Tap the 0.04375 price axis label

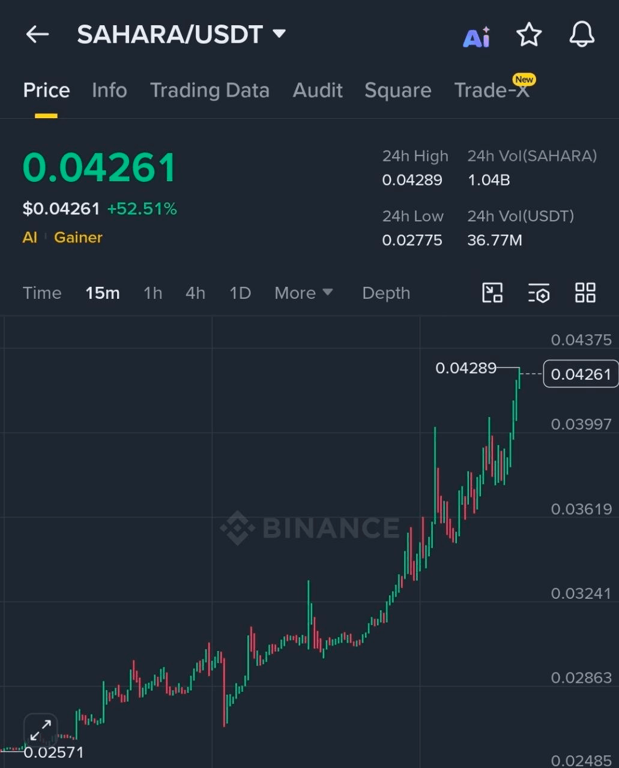[581, 340]
